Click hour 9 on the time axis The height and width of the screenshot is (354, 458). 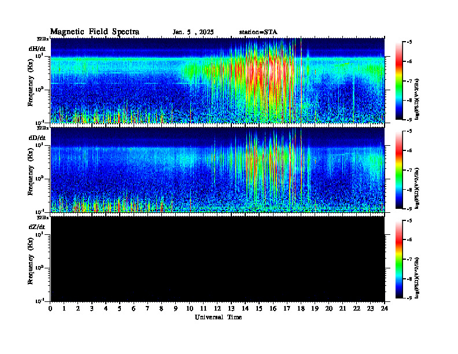pyautogui.click(x=175, y=309)
